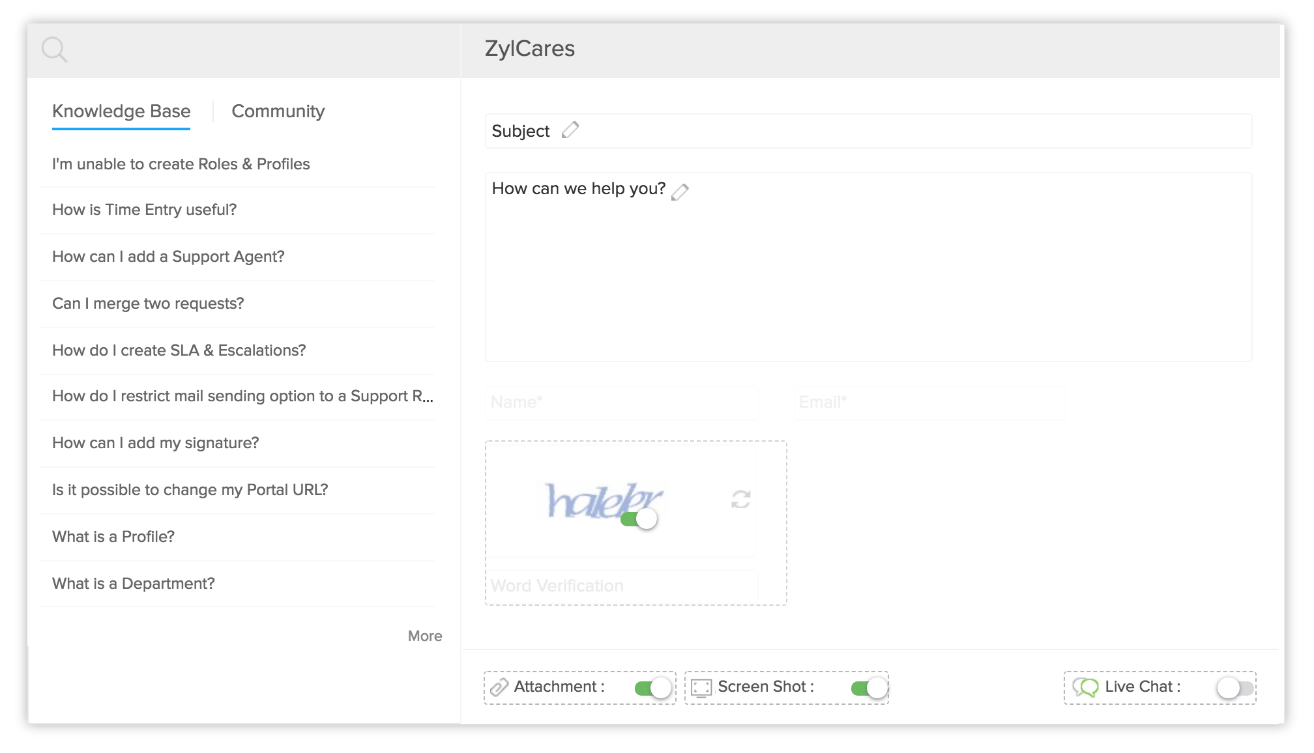The image size is (1314, 753).
Task: Show More knowledge base articles
Action: [x=424, y=636]
